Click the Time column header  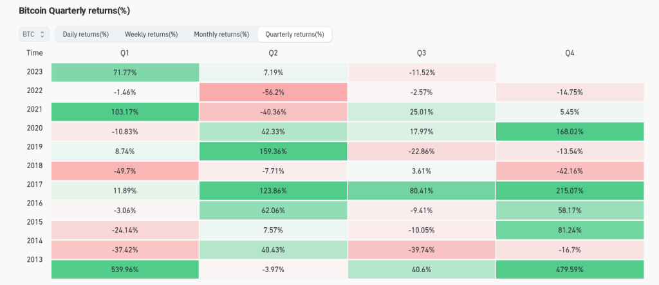point(35,53)
